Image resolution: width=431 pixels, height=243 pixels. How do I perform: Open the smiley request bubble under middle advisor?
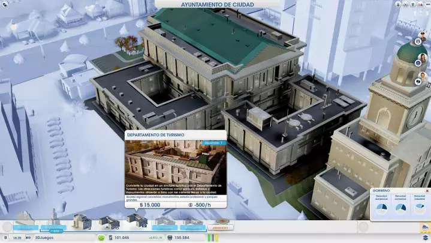point(418,63)
